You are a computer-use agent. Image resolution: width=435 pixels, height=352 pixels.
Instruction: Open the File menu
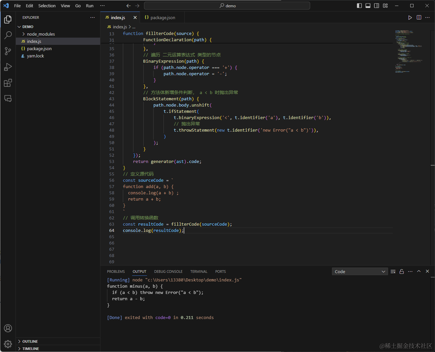tap(18, 6)
